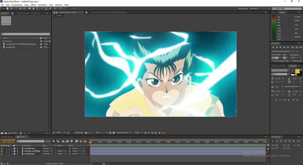
Task: Select the Zoom magnifier tool
Action: (11, 8)
